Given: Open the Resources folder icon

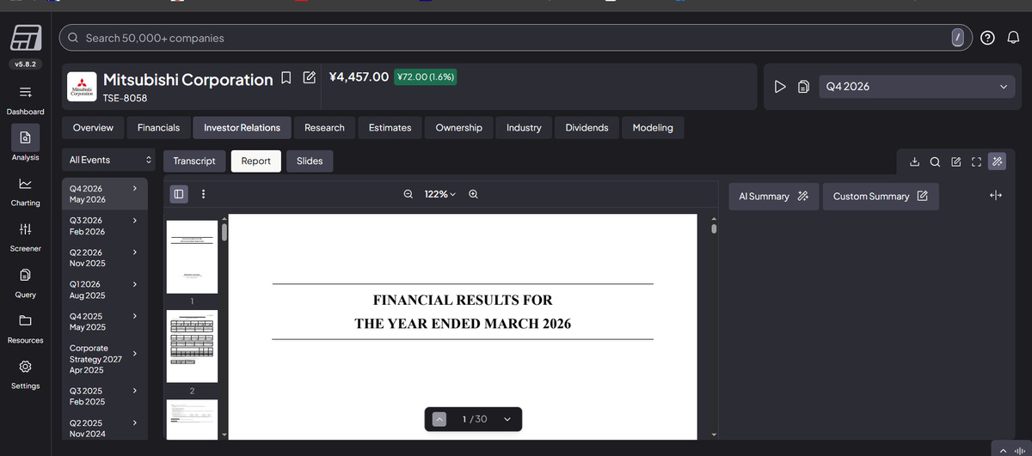Looking at the screenshot, I should point(25,320).
